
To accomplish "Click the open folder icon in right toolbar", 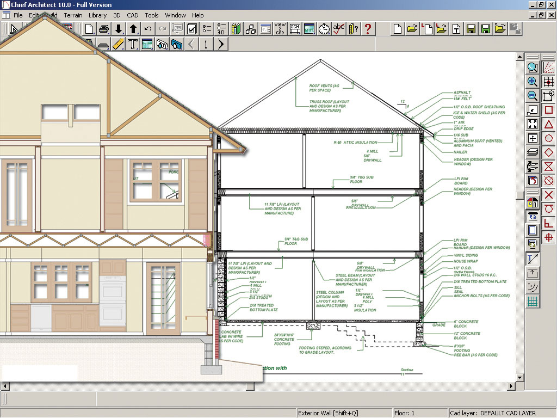I will pos(412,29).
